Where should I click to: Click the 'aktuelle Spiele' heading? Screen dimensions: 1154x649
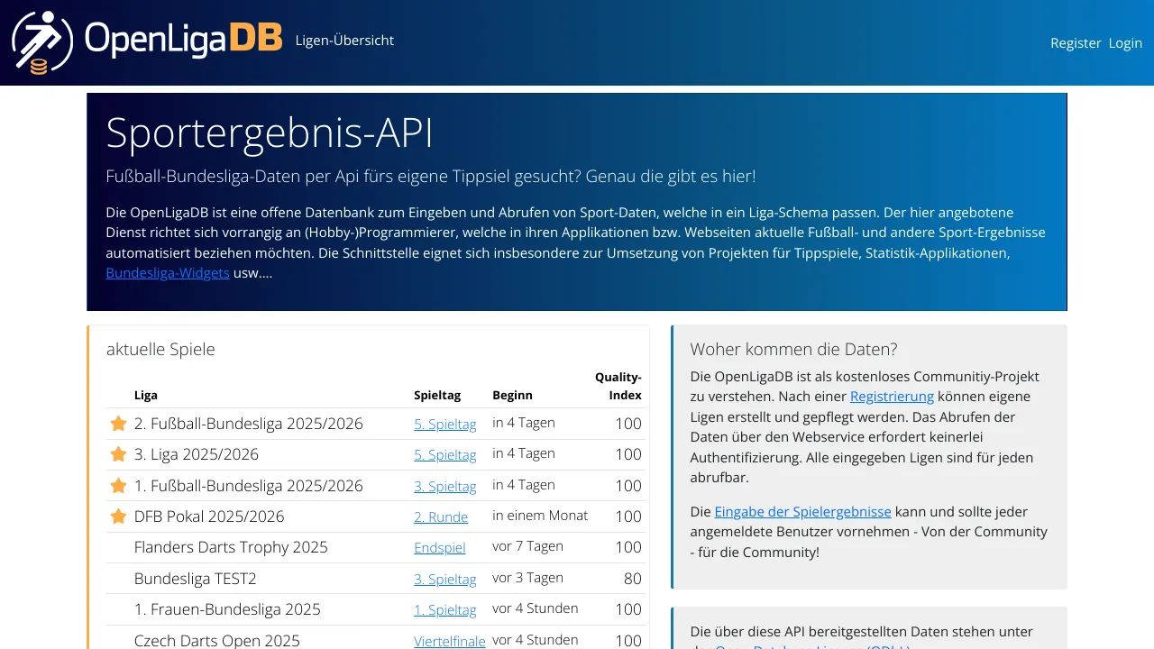click(160, 349)
